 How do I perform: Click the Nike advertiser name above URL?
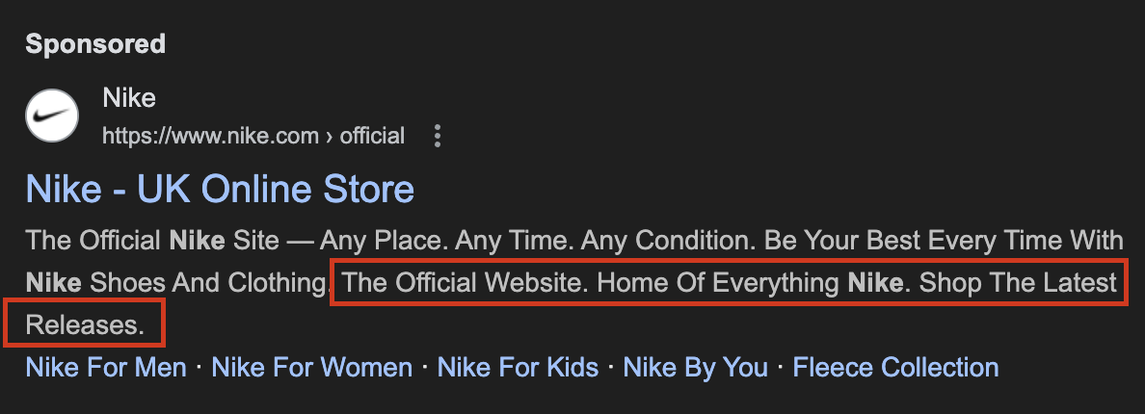coord(129,97)
